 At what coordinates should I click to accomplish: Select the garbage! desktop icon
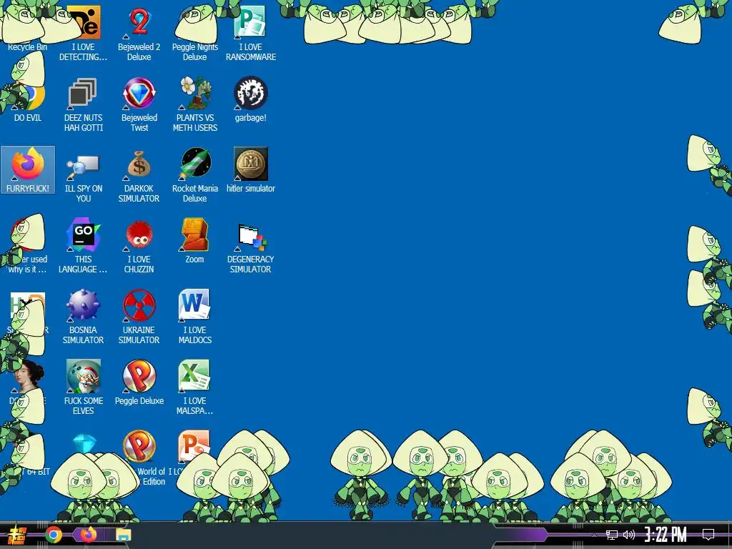coord(251,99)
